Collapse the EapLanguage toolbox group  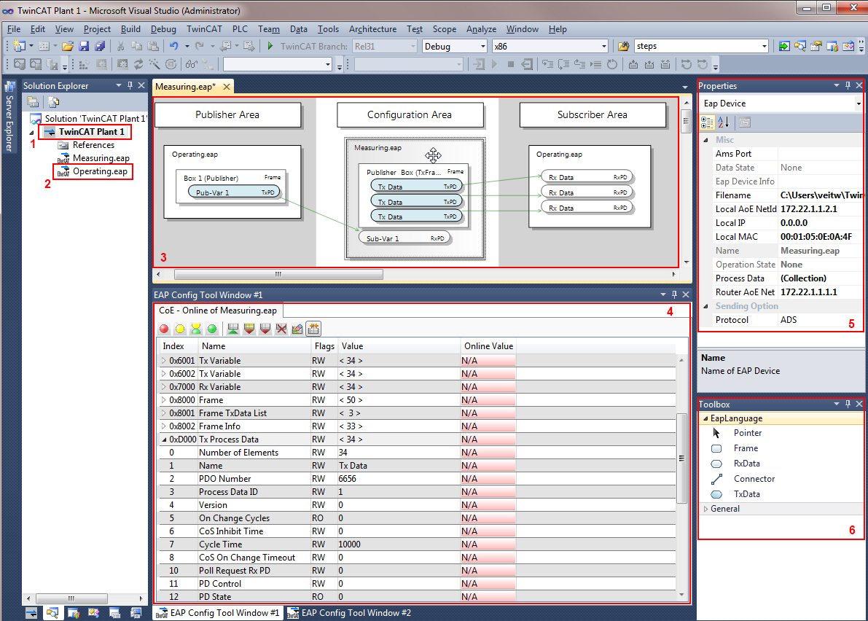[705, 418]
